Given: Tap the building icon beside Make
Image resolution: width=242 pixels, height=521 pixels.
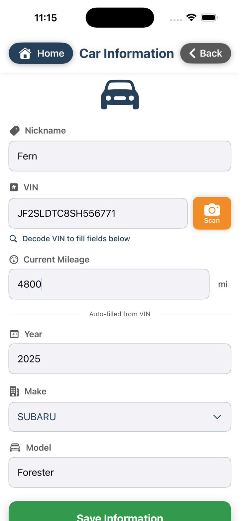Looking at the screenshot, I should pyautogui.click(x=14, y=391).
